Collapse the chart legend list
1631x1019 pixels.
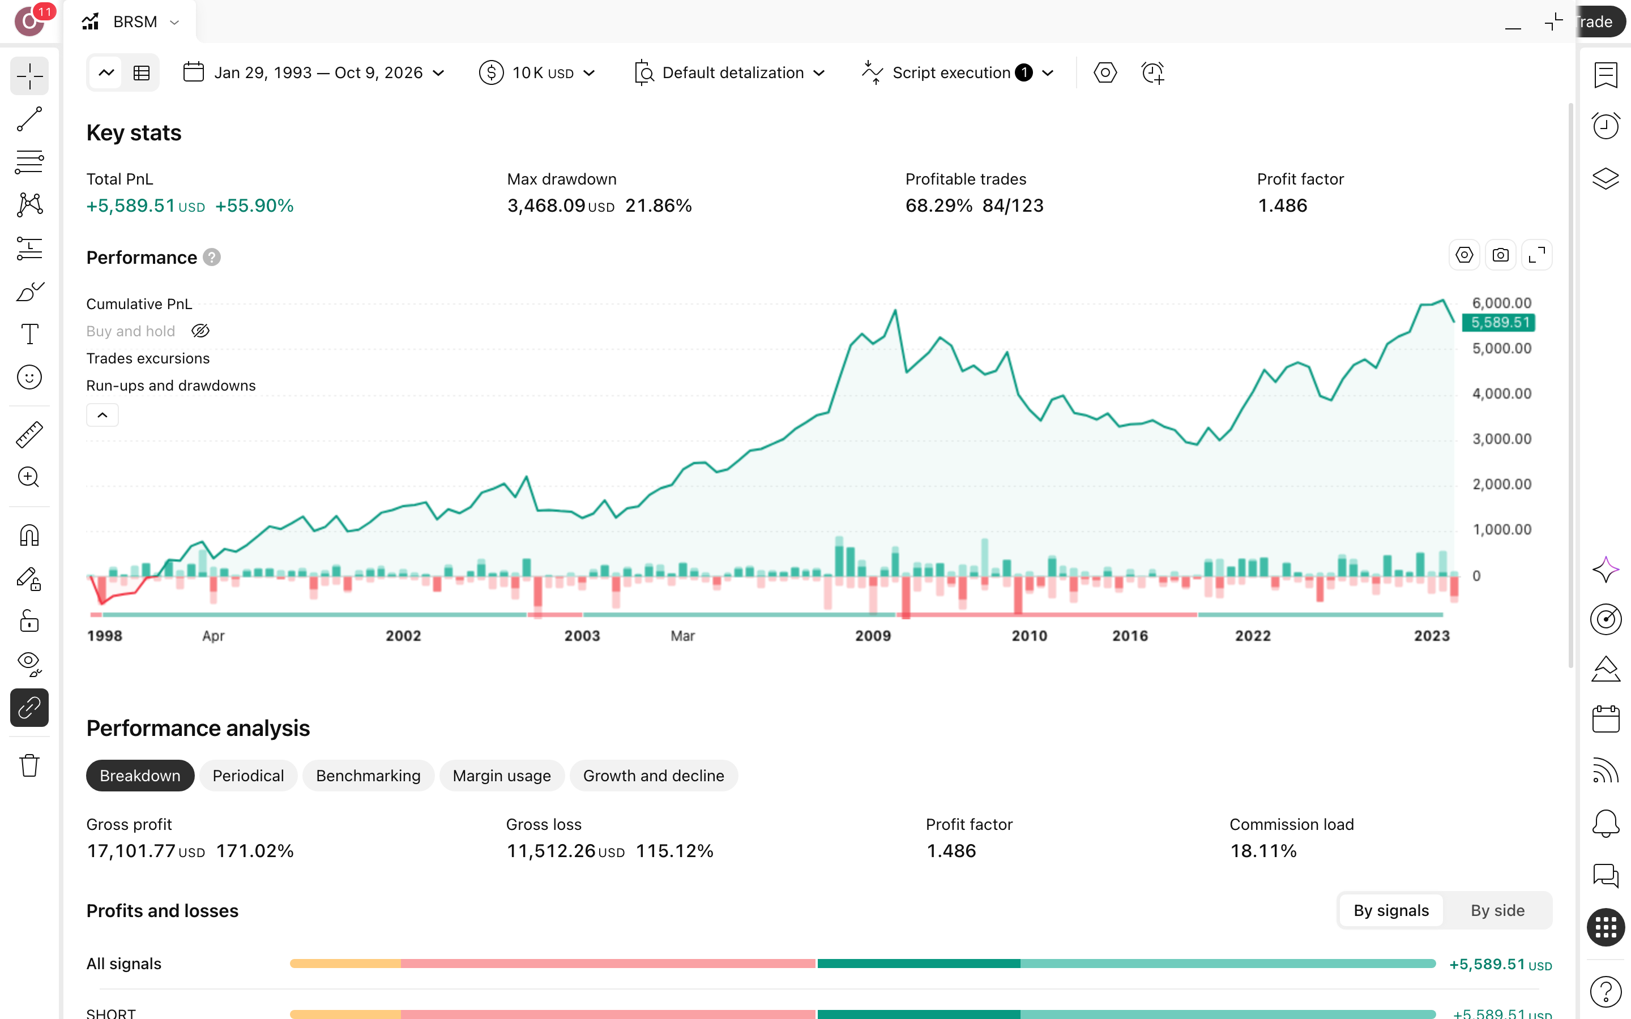[103, 415]
